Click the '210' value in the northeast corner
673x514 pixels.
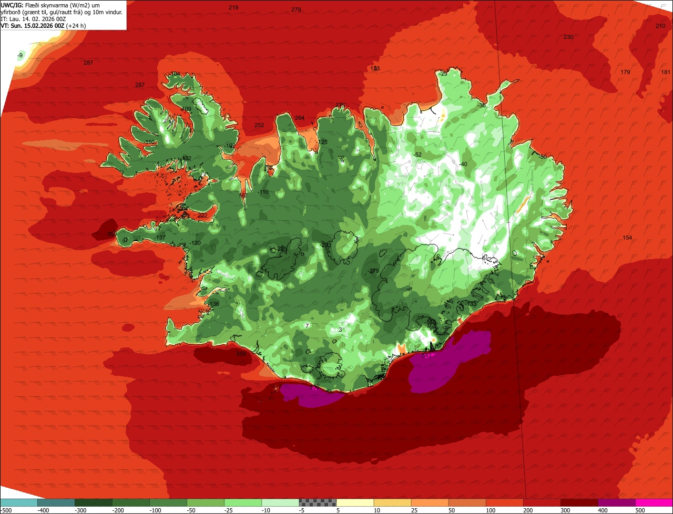point(660,26)
